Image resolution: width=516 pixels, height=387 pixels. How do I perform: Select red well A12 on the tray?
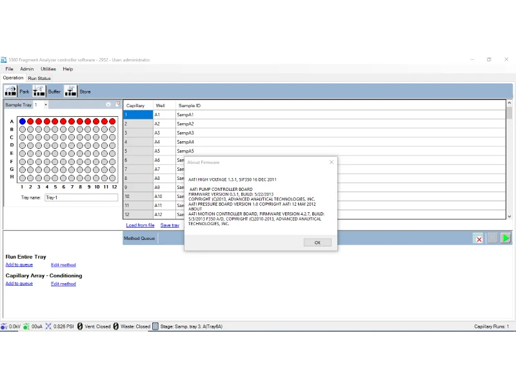(112, 121)
